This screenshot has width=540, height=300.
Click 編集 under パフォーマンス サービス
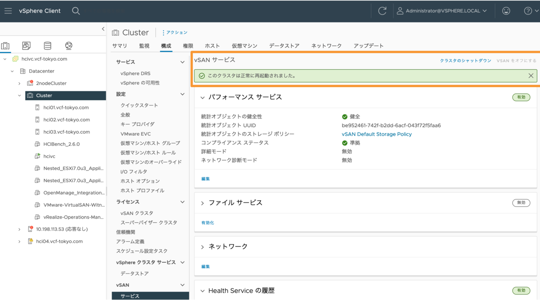tap(206, 179)
